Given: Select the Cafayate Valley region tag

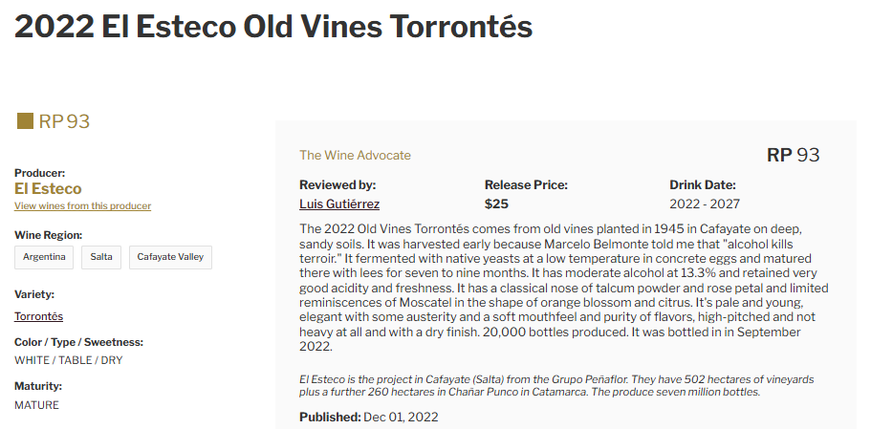Looking at the screenshot, I should pos(170,258).
